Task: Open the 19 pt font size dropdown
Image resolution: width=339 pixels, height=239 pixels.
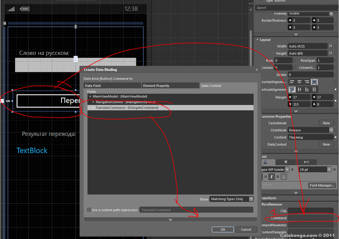Action: (x=329, y=169)
